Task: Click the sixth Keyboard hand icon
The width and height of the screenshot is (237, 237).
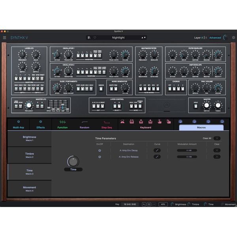Action: coord(169,122)
